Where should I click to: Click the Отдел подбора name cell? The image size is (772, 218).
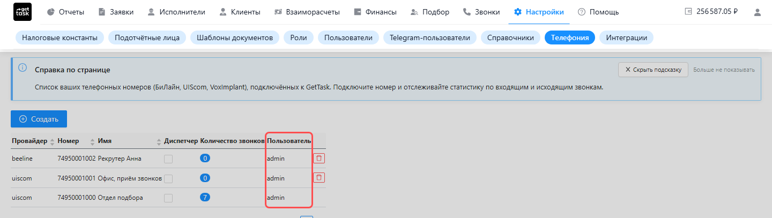120,198
